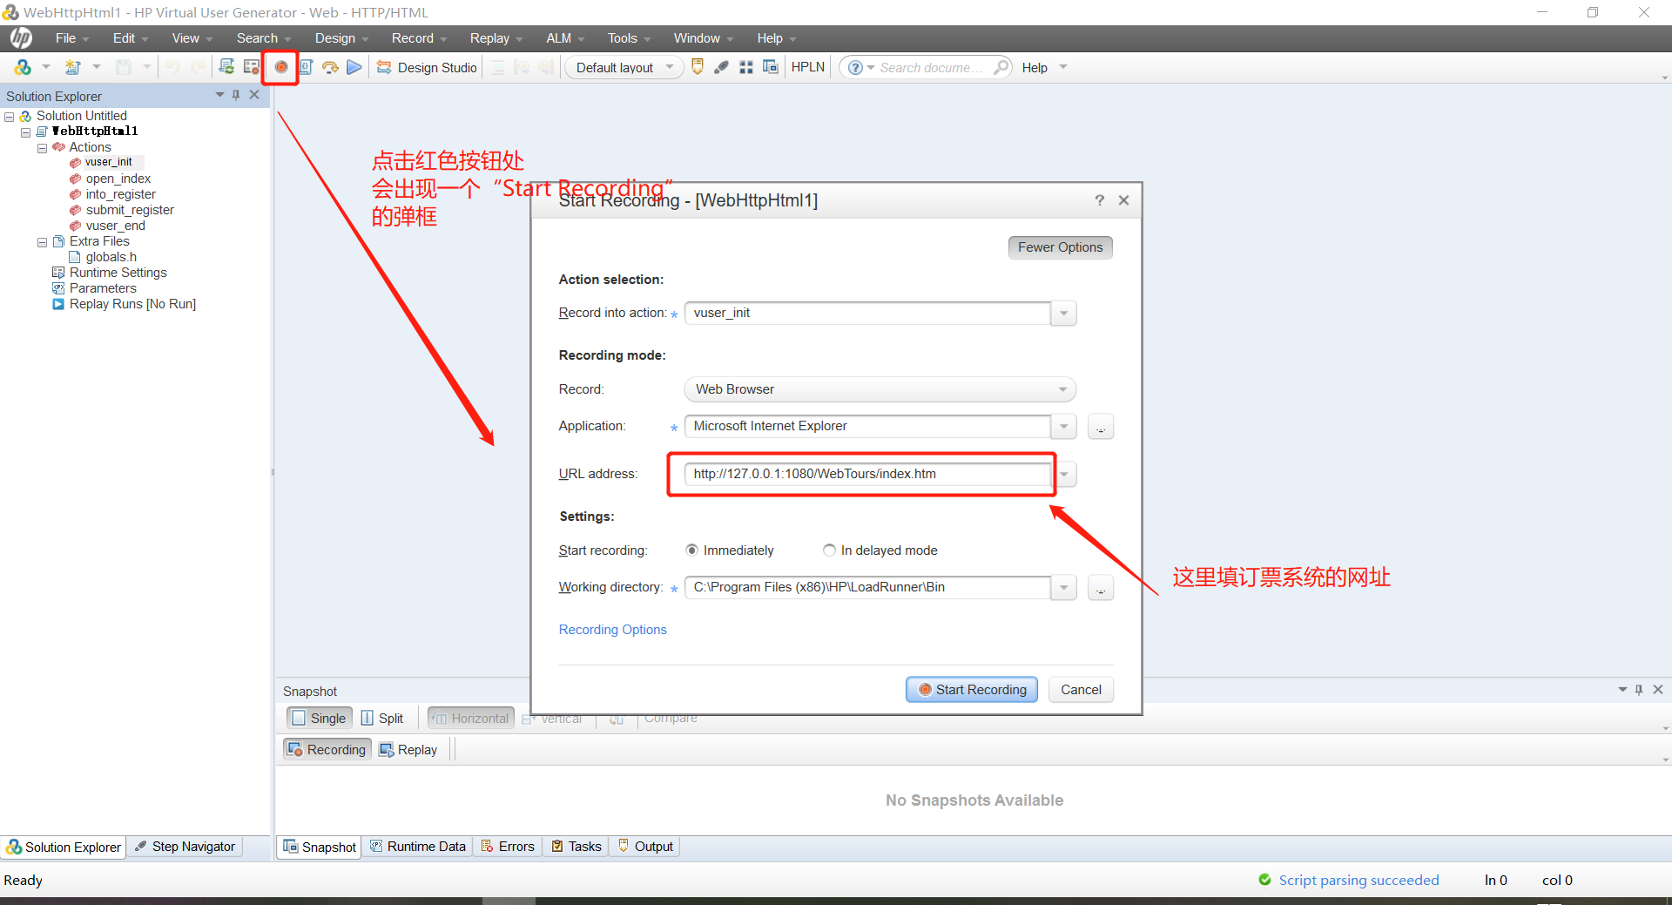Click the Start Recording button
This screenshot has height=905, width=1672.
coord(971,689)
